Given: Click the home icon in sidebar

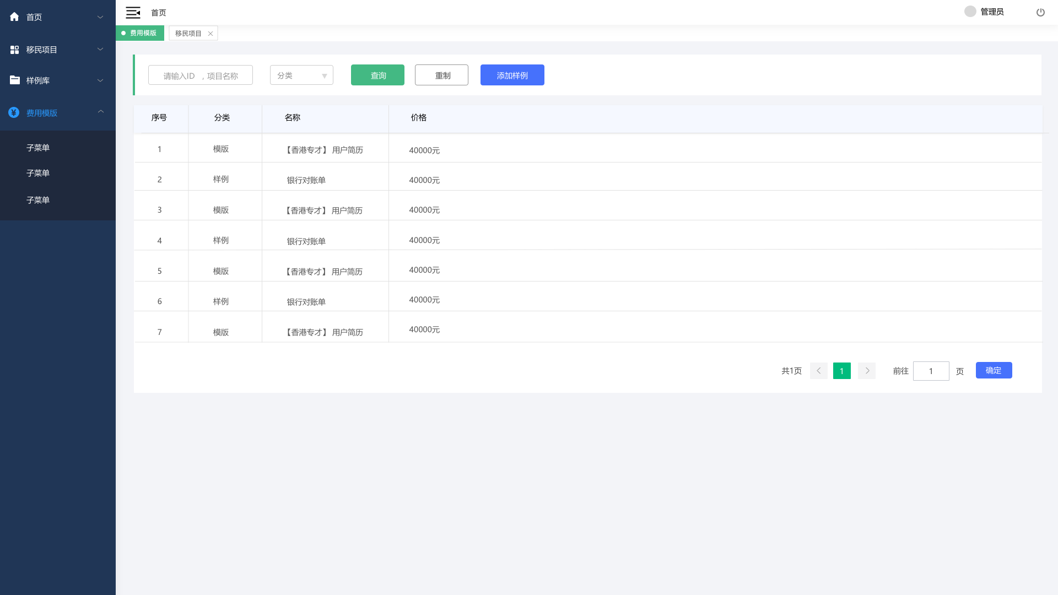Looking at the screenshot, I should pos(14,17).
